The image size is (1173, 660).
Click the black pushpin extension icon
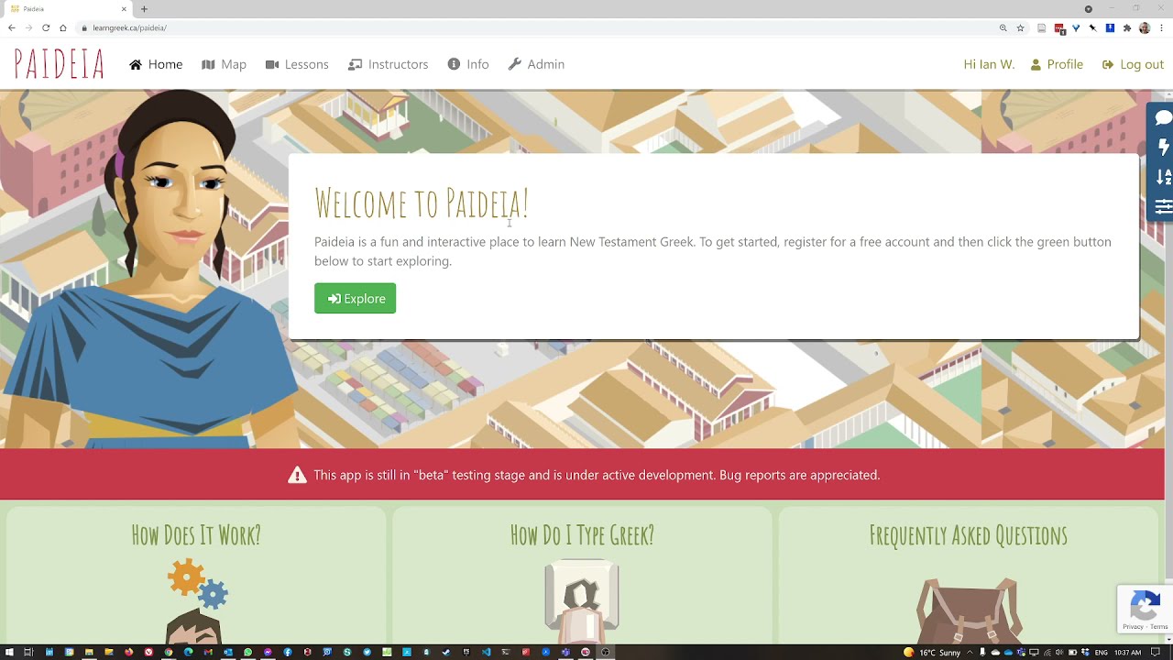[x=1092, y=27]
